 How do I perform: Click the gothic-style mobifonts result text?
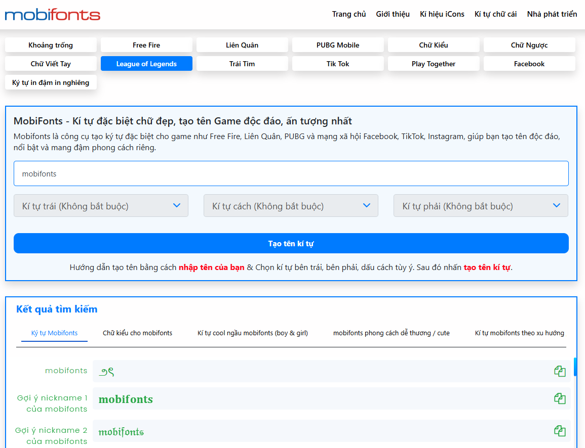point(121,432)
